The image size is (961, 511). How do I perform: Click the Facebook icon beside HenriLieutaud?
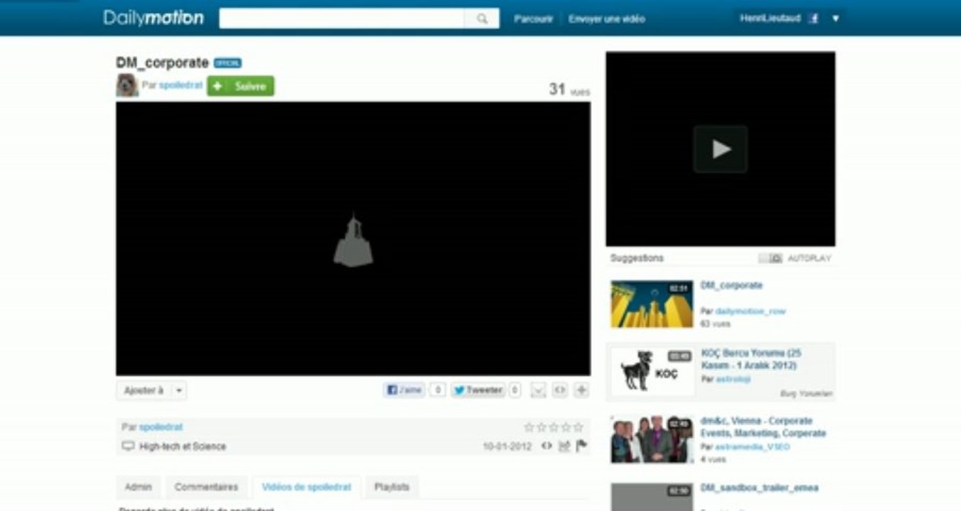coord(813,18)
